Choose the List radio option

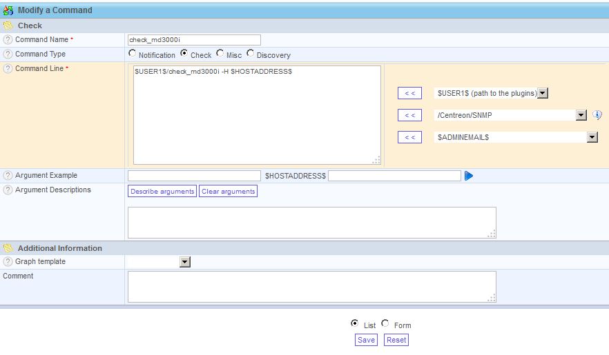click(355, 323)
